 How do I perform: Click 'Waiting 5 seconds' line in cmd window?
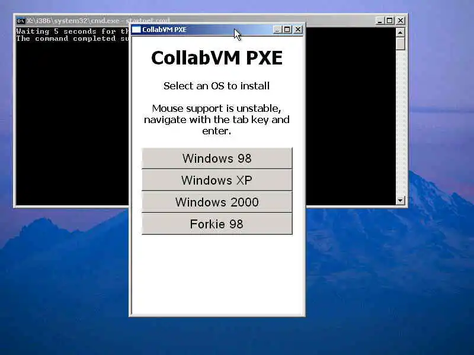[x=72, y=31]
